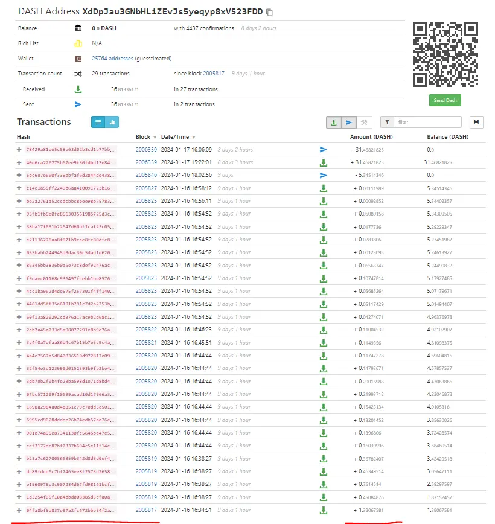The width and height of the screenshot is (495, 524).
Task: Expand transaction 5bc6e7e660f339ebfaf6 row
Action: point(19,175)
